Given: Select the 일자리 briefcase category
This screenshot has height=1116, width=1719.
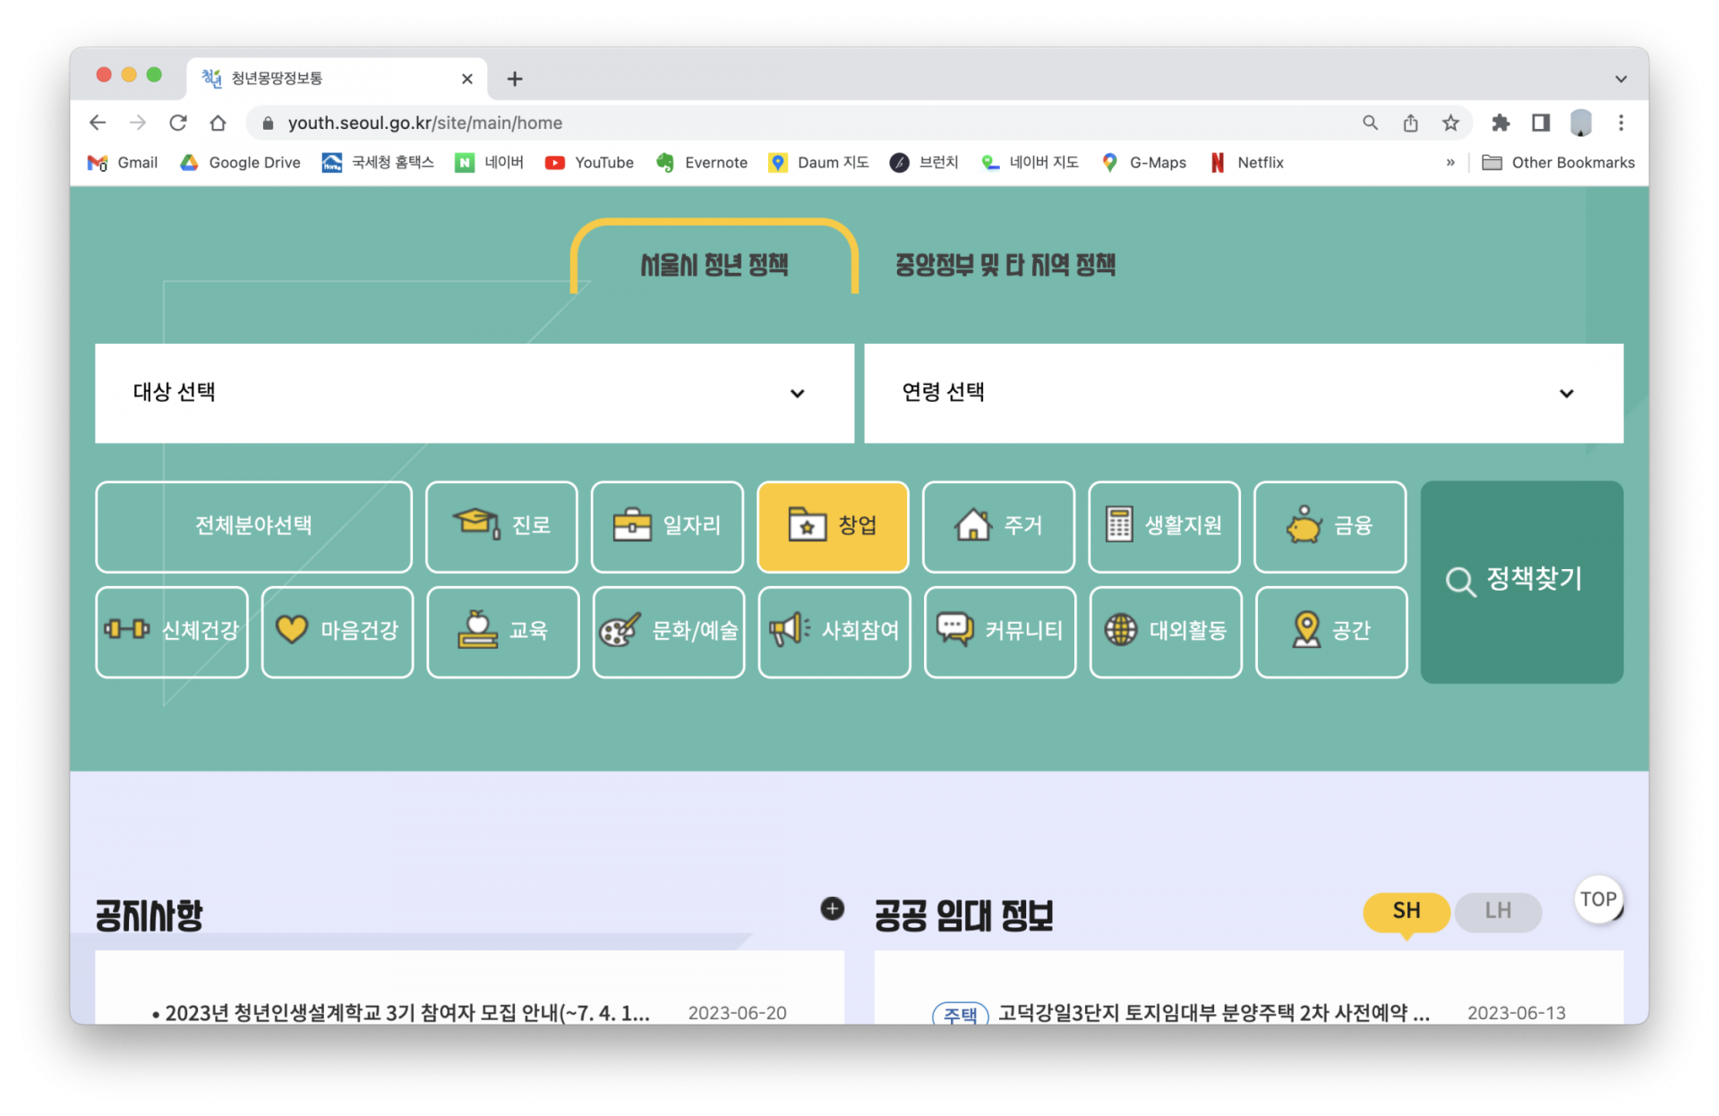Looking at the screenshot, I should tap(667, 526).
